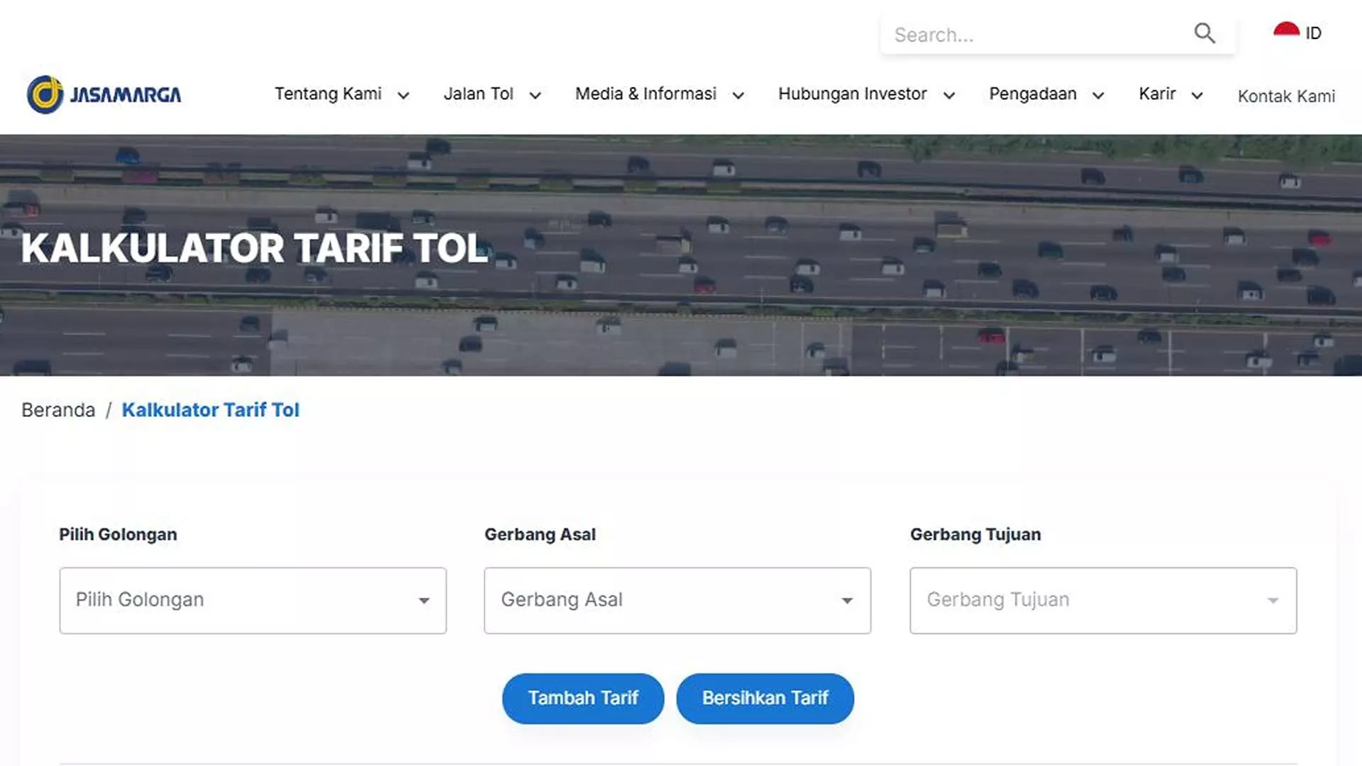Click the Bersihkan Tarif button

click(x=765, y=698)
